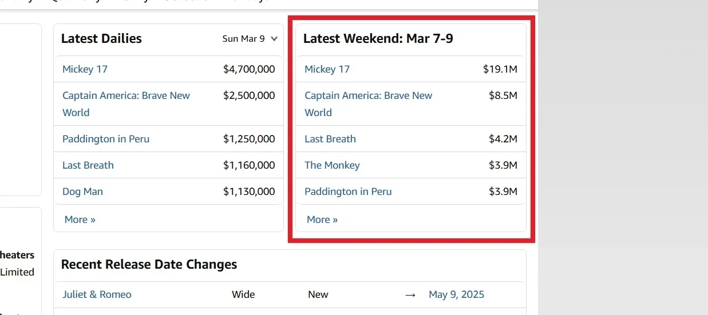Click More » under Latest Weekend
Viewport: 708px width, 315px height.
322,220
